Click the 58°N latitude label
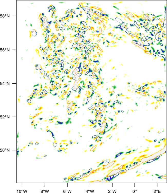The image size is (167, 193). coord(5,16)
